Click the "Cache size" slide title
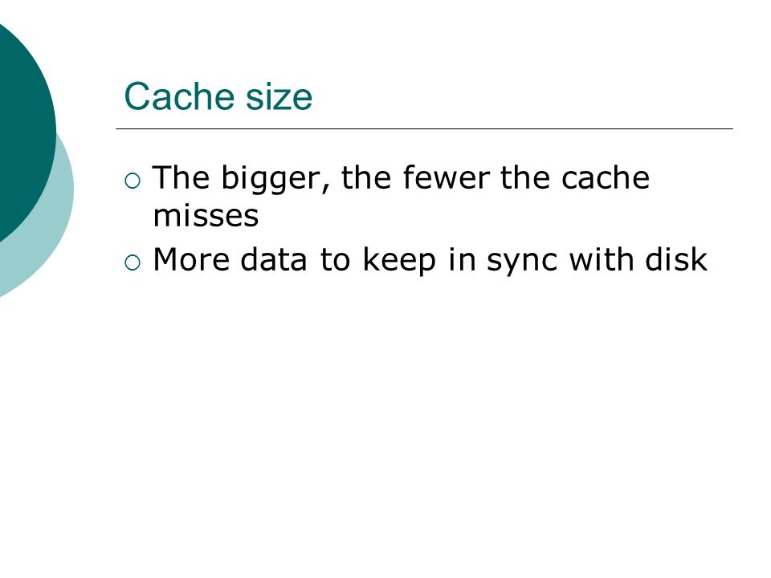 [218, 96]
